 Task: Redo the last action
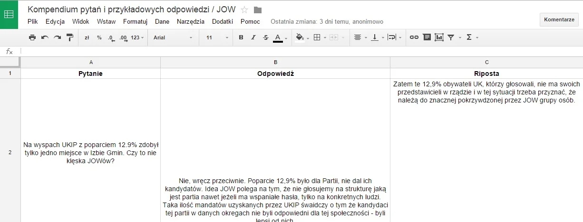pos(57,37)
